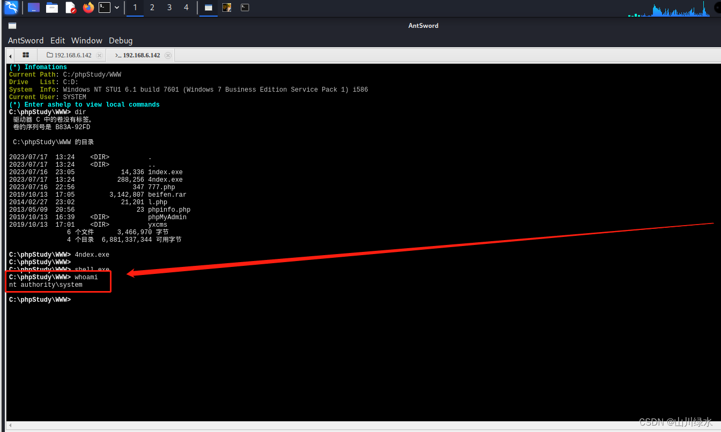Open the home grid tab
The image size is (721, 432).
pyautogui.click(x=26, y=55)
